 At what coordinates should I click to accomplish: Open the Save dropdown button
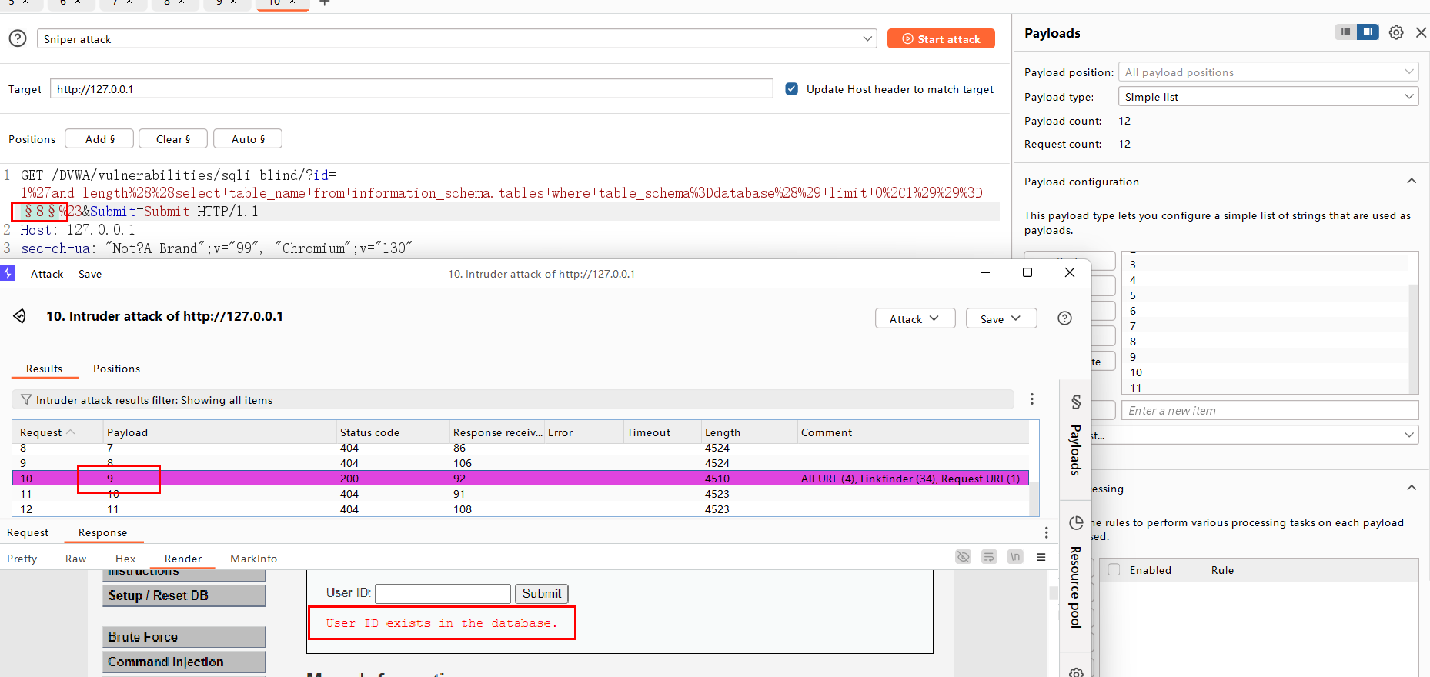coord(1001,318)
